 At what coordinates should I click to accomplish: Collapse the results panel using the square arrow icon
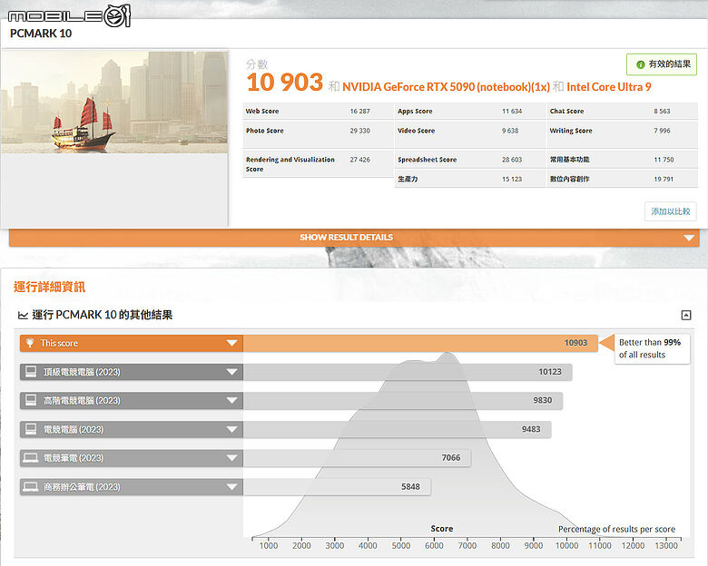pos(686,315)
